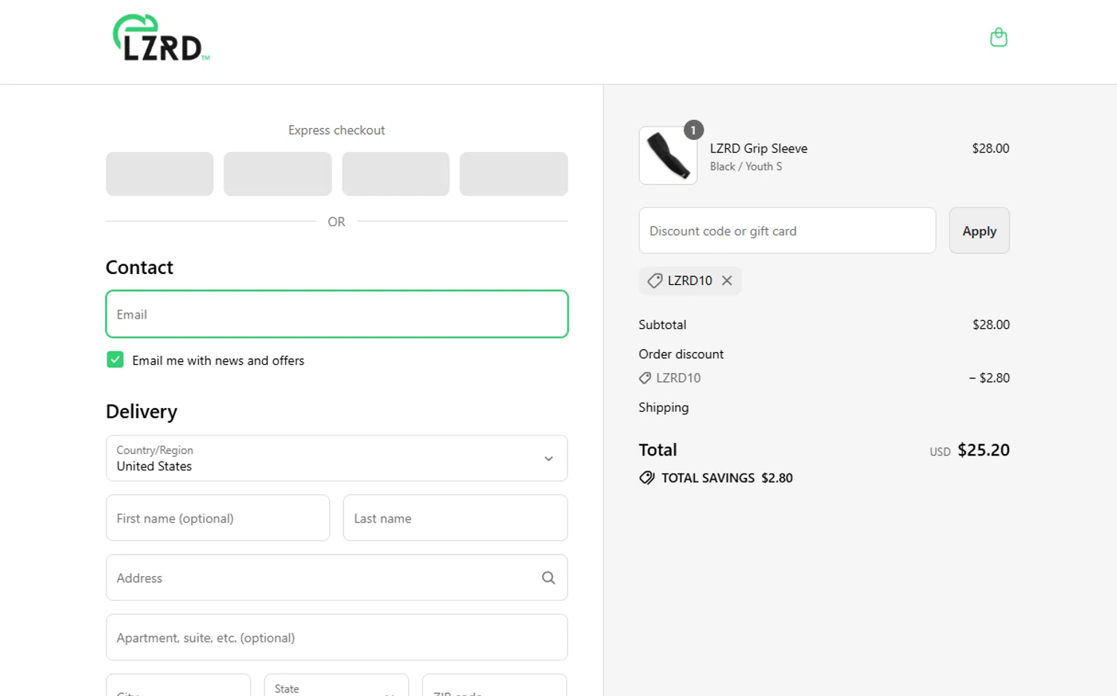Open the Country/Region dropdown
1117x696 pixels.
pyautogui.click(x=337, y=459)
